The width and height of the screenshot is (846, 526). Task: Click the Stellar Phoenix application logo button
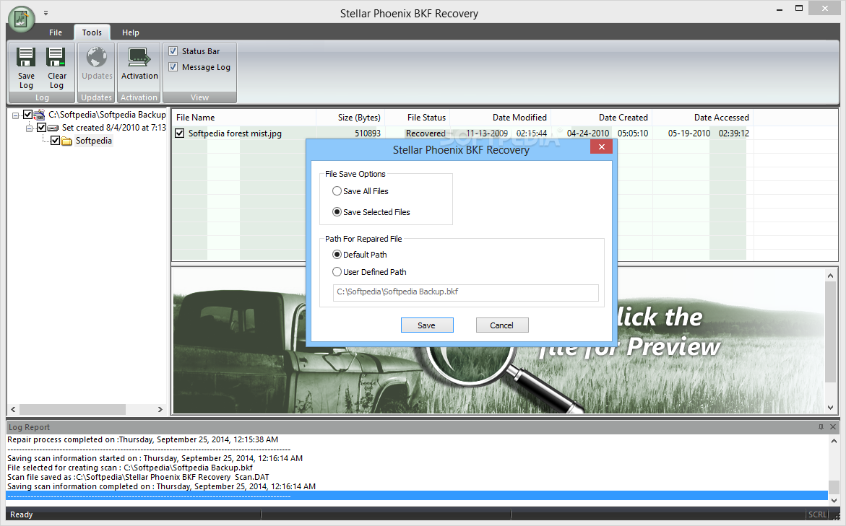[22, 19]
